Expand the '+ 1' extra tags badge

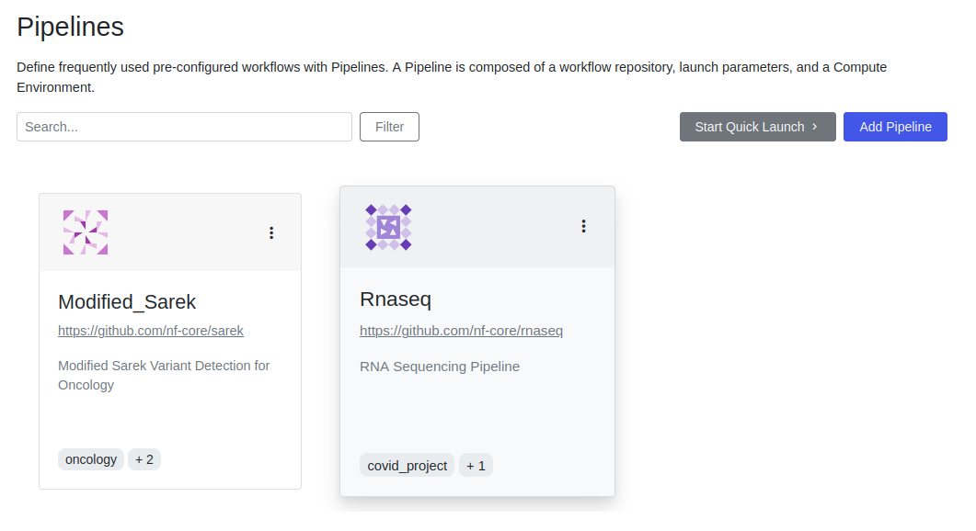476,466
